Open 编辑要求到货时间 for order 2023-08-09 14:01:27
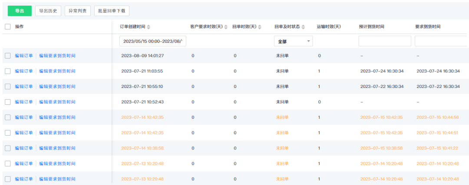The height and width of the screenshot is (185, 469). (x=57, y=55)
